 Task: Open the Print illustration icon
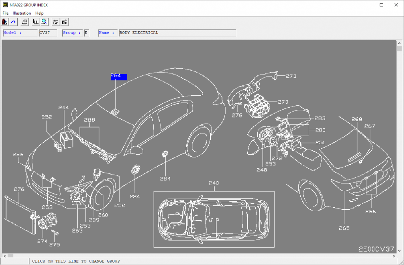click(x=24, y=22)
